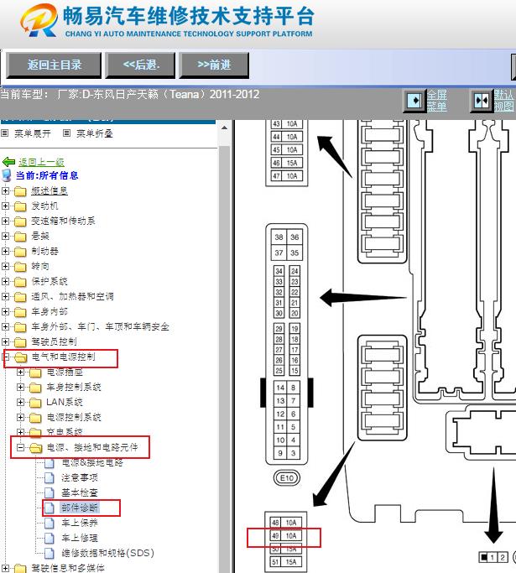Open the 车上修理 page
The width and height of the screenshot is (516, 573).
[80, 538]
